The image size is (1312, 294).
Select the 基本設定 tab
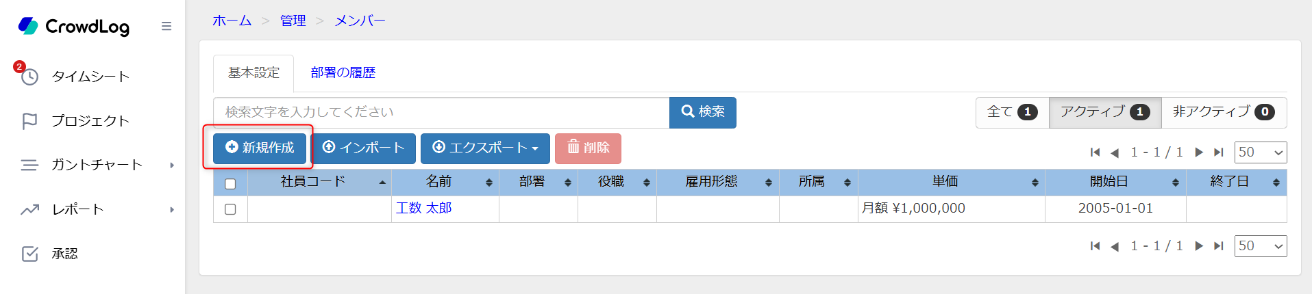click(x=253, y=72)
